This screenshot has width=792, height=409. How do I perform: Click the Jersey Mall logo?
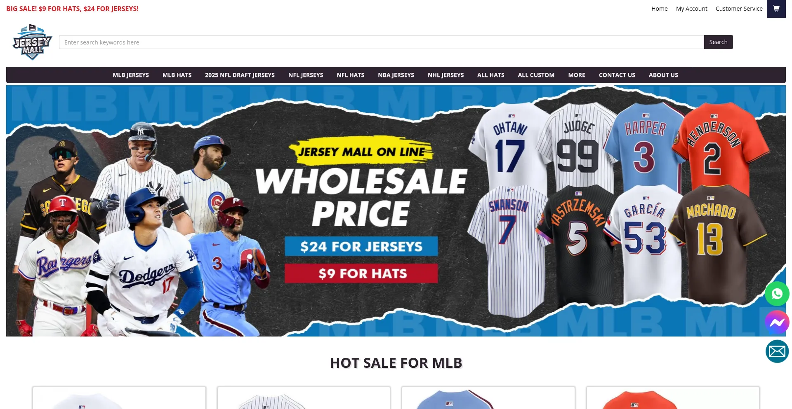click(x=33, y=42)
